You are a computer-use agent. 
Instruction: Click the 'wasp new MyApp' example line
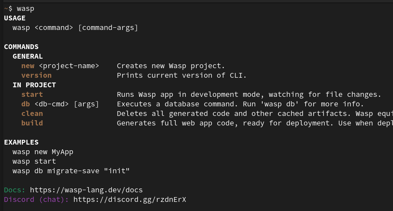tap(43, 152)
